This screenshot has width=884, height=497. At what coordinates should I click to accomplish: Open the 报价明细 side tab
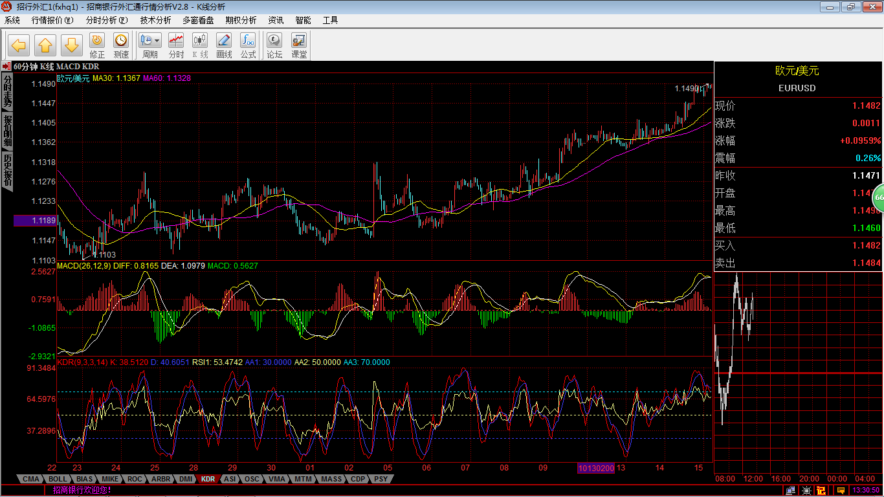click(7, 131)
